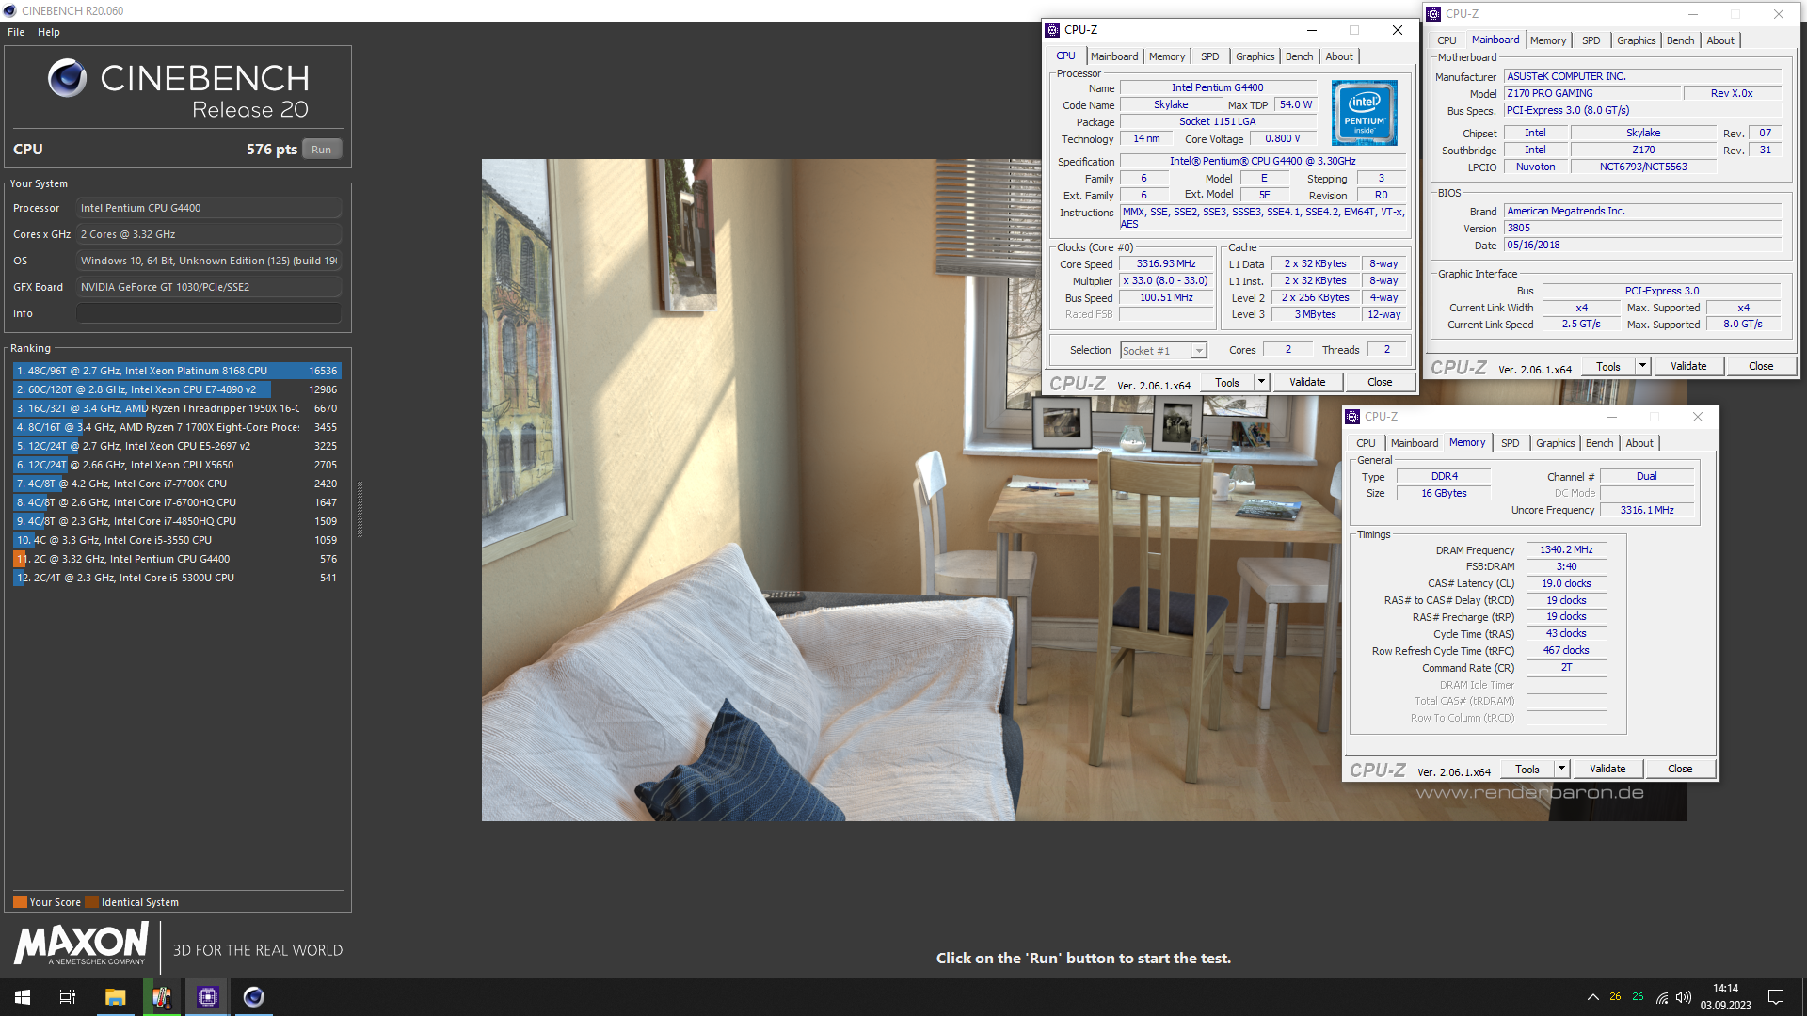1807x1016 pixels.
Task: Switch to Bench tab in front CPU-Z window
Action: (x=1300, y=56)
